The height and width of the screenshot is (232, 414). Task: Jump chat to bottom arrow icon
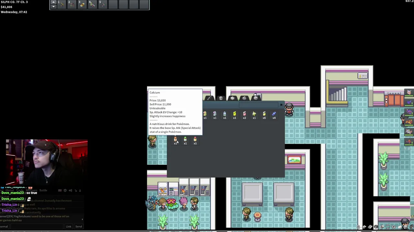(x=80, y=190)
